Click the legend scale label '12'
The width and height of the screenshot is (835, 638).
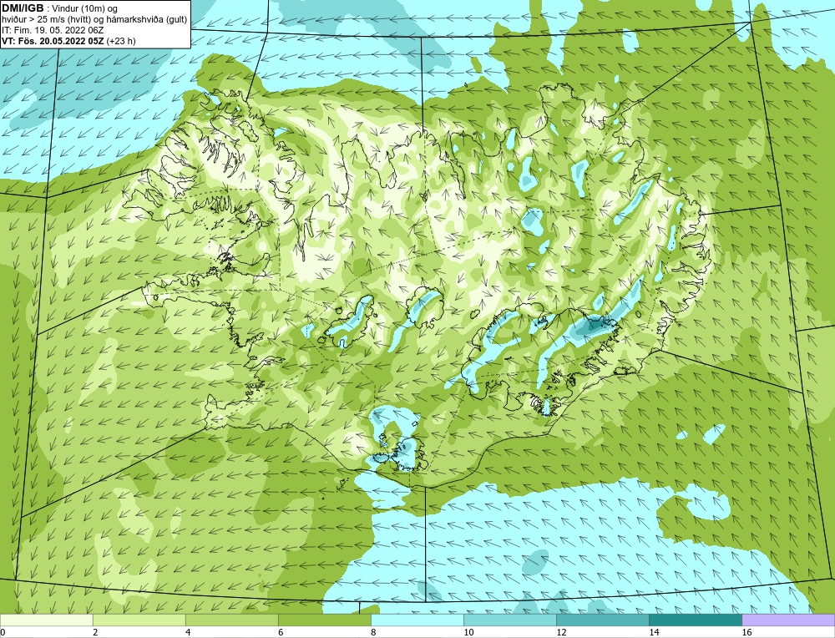[x=561, y=632]
